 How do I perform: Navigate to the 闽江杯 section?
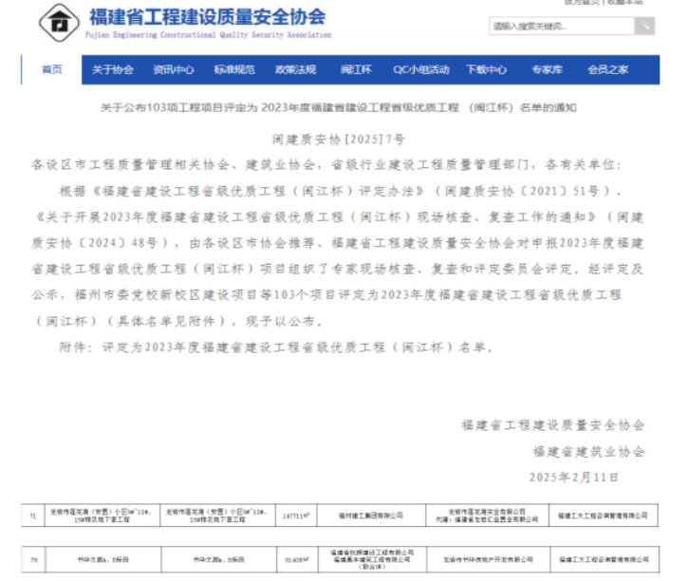pos(356,69)
